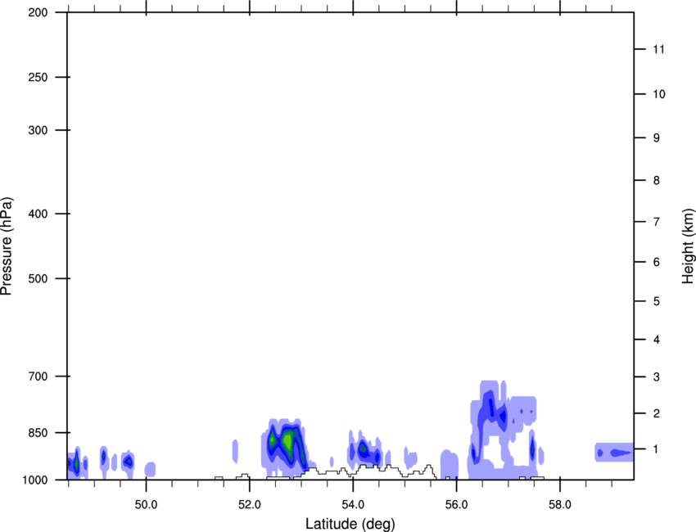Image resolution: width=696 pixels, height=532 pixels.
Task: Select the 700 pressure tick label
Action: [x=38, y=376]
